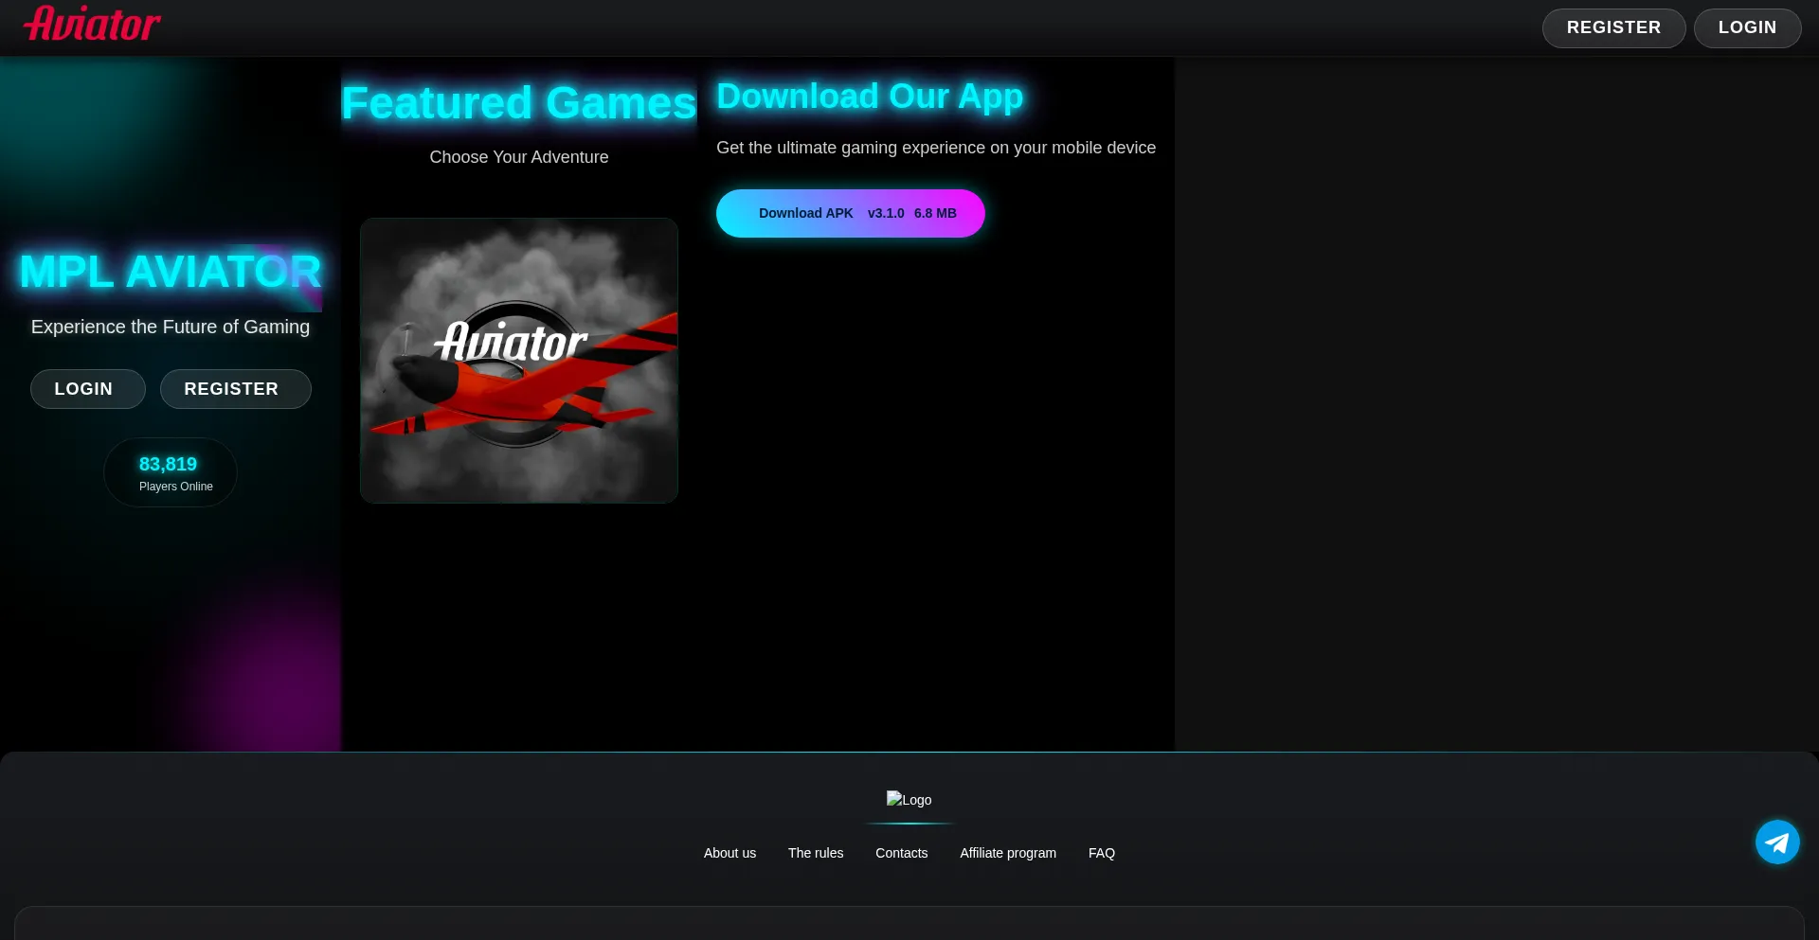Open the FAQ footer link
Image resolution: width=1819 pixels, height=940 pixels.
tap(1101, 853)
